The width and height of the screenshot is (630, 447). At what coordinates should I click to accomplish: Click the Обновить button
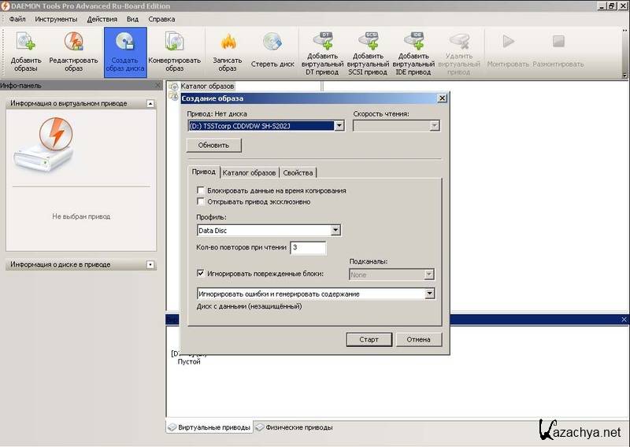pos(213,146)
